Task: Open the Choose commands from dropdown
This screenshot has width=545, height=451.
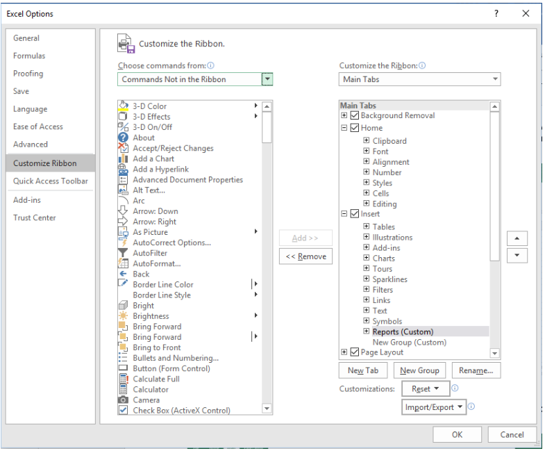Action: point(267,79)
